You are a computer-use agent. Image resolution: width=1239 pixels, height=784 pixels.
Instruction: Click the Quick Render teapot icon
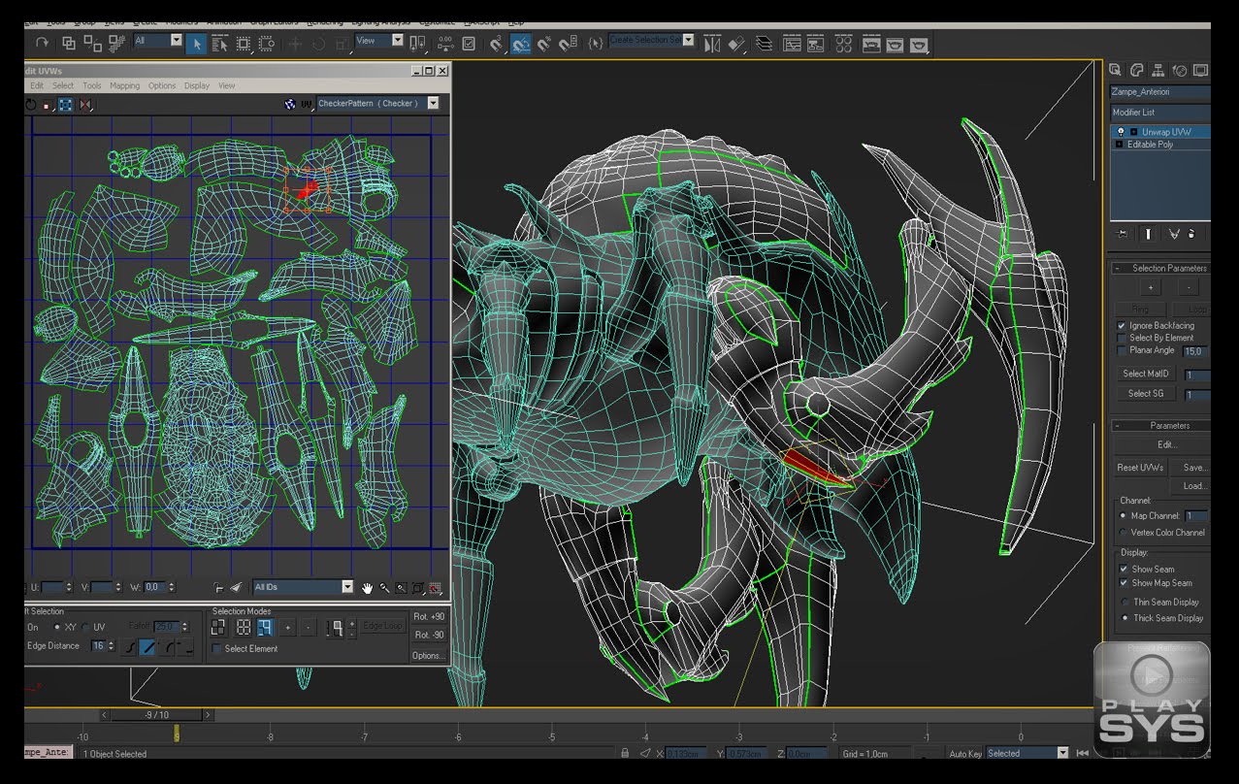tap(919, 44)
